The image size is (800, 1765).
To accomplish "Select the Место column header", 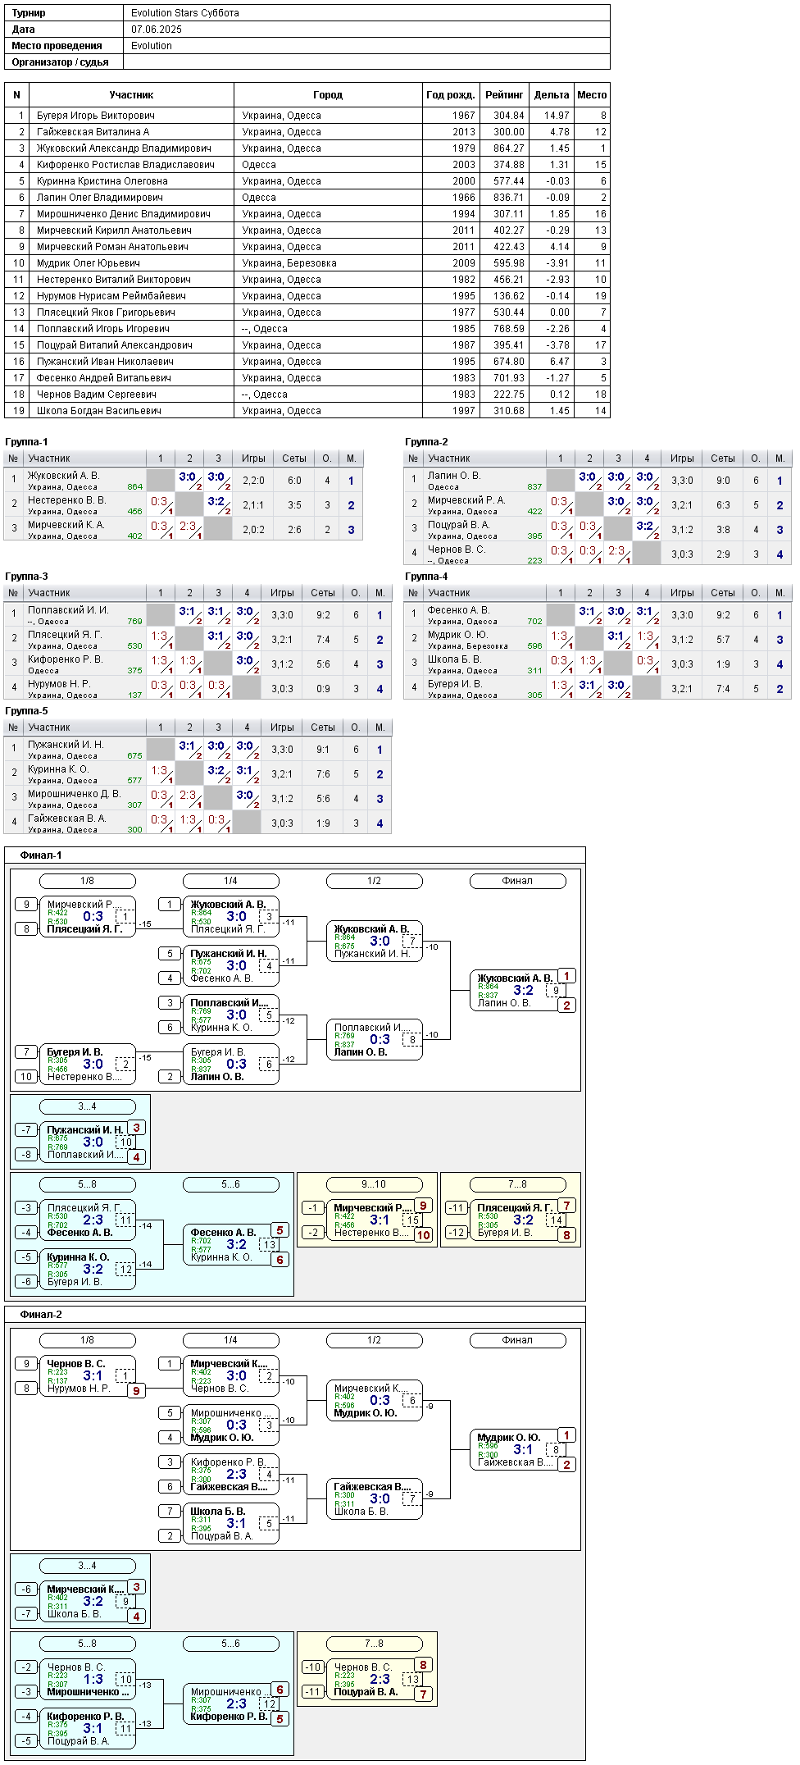I will click(592, 95).
